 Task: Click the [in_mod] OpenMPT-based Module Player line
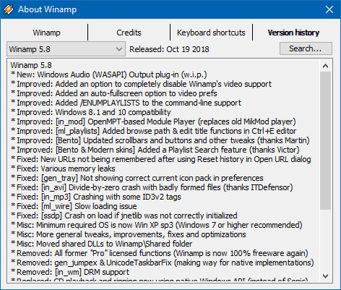(153, 121)
